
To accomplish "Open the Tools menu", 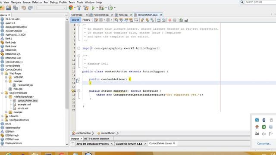I will pos(80,2).
